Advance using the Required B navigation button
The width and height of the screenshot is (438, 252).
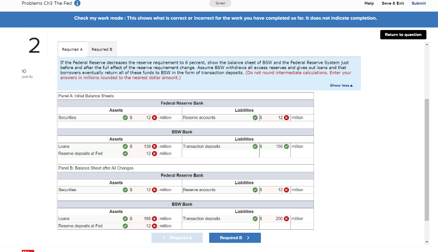(x=234, y=237)
